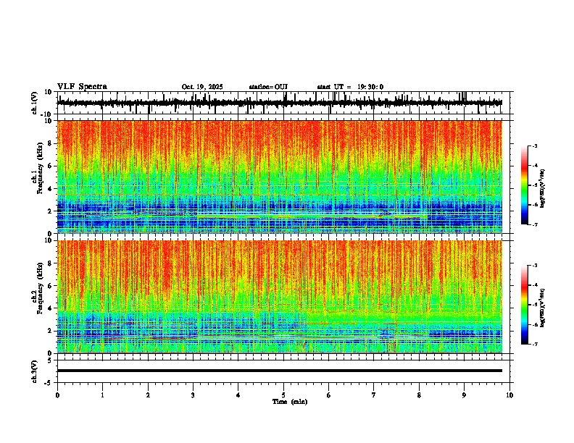Screen dimensions: 574x443
Task: Click the "ch.1(V)" axis label of the waveform panel
Action: click(35, 103)
